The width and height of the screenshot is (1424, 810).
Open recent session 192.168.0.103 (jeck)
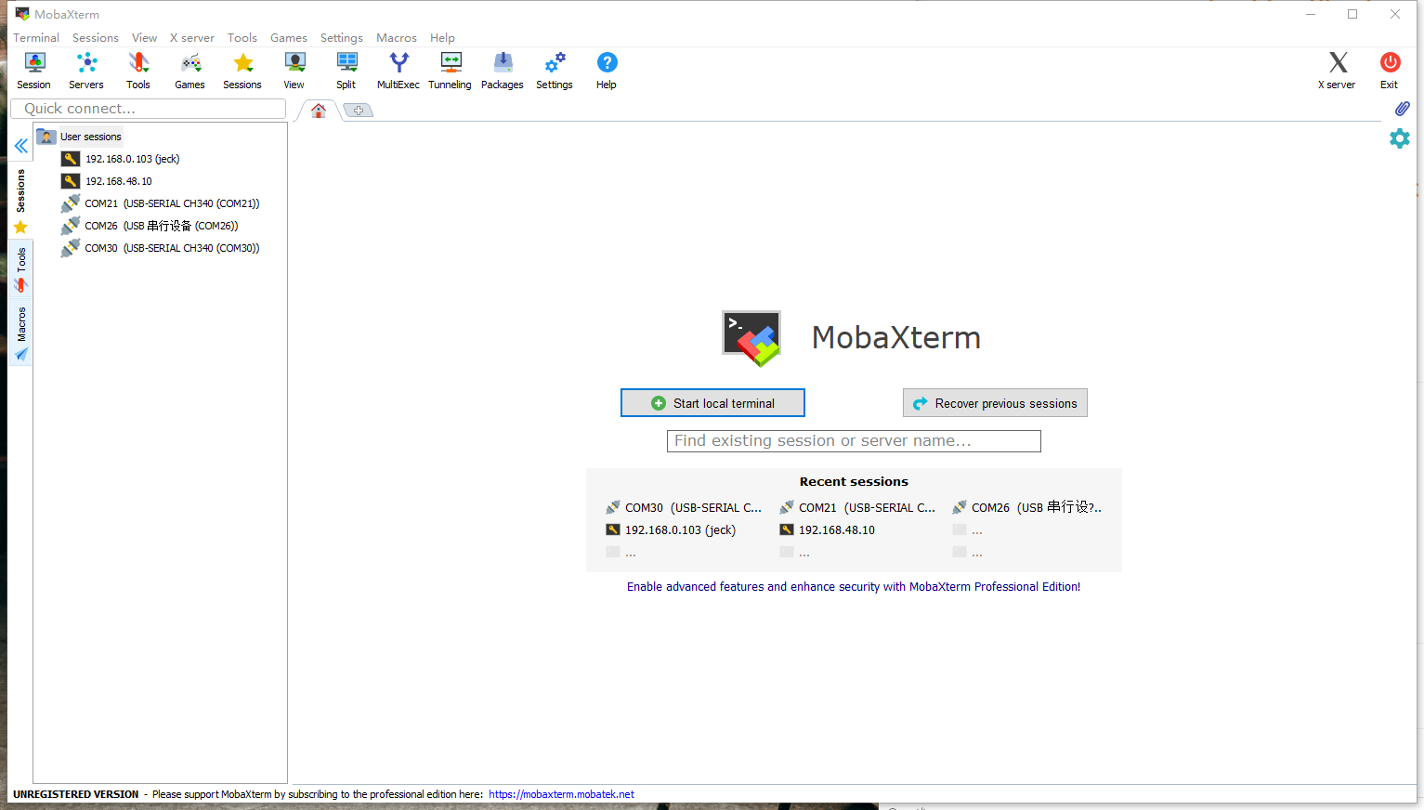[671, 530]
